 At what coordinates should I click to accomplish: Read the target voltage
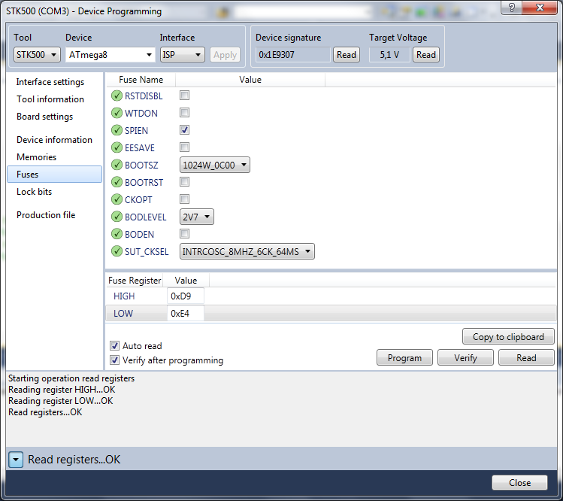(x=426, y=55)
